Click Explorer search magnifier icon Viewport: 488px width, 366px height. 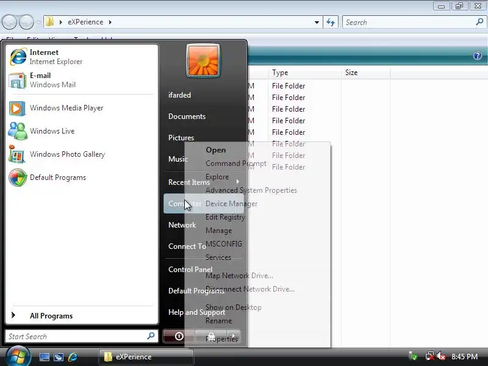479,22
